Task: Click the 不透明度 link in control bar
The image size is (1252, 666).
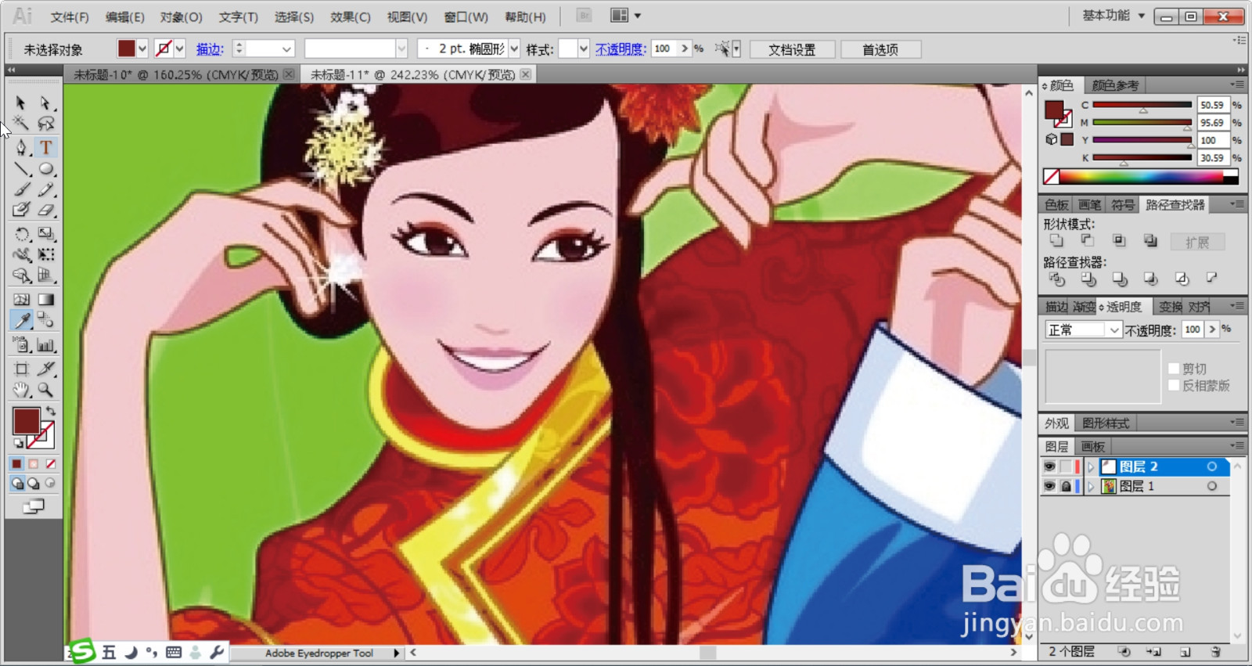Action: click(x=621, y=49)
